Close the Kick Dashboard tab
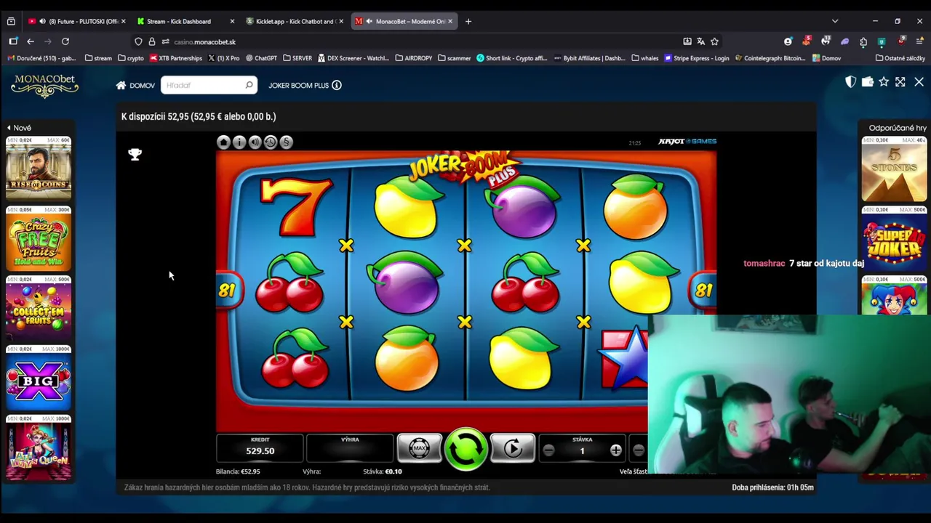The height and width of the screenshot is (523, 931). (x=232, y=21)
